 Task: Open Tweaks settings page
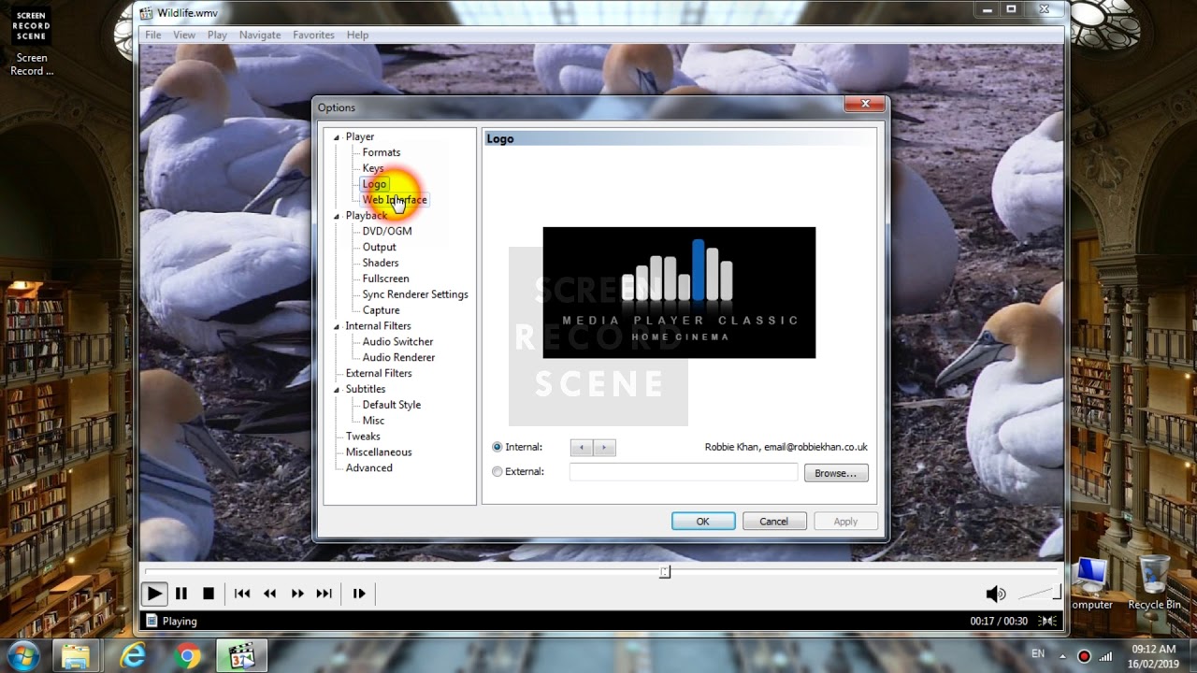click(x=363, y=437)
